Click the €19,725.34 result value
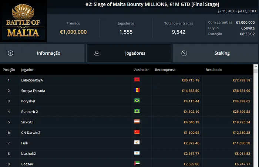The height and width of the screenshot is (167, 259). click(242, 122)
